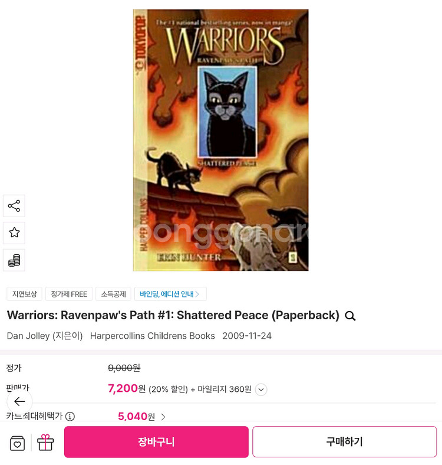Viewport: 442px width, 465px height.
Task: Tap the magnifier next to book title
Action: point(350,316)
